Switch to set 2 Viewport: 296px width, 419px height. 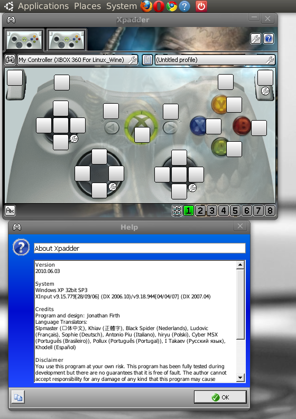[x=200, y=211]
